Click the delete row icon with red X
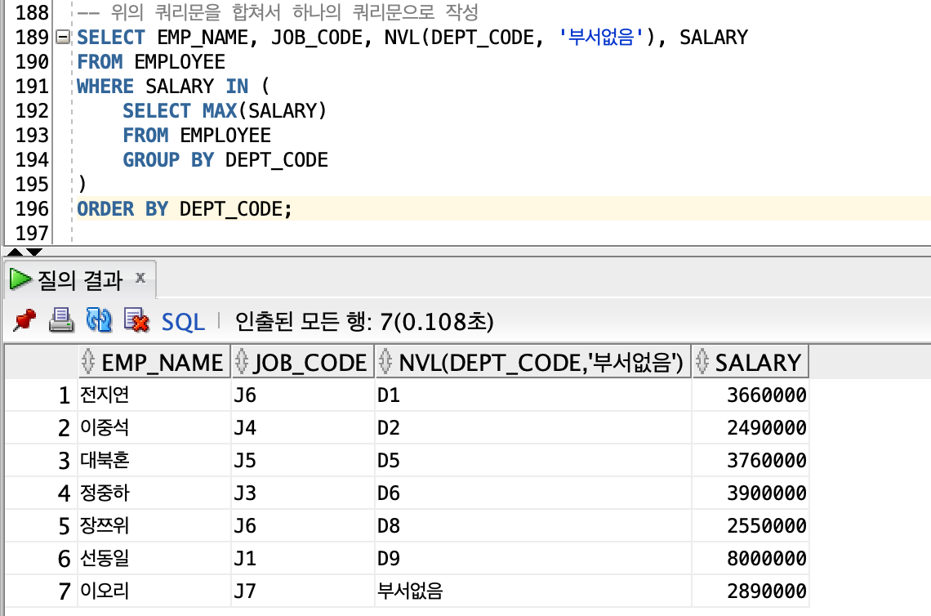Screen dimensions: 931x616 (x=136, y=321)
